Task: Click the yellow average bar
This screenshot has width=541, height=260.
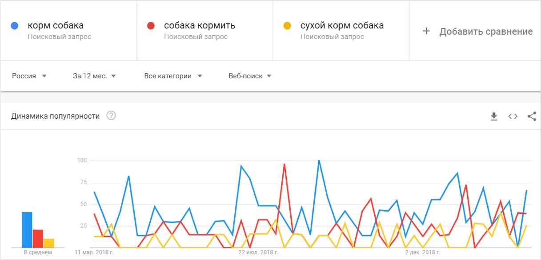Action: (x=48, y=243)
